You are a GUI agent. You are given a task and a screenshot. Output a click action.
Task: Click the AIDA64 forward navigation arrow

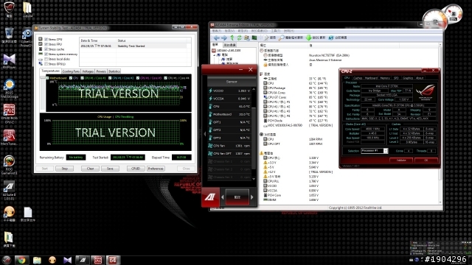click(224, 38)
